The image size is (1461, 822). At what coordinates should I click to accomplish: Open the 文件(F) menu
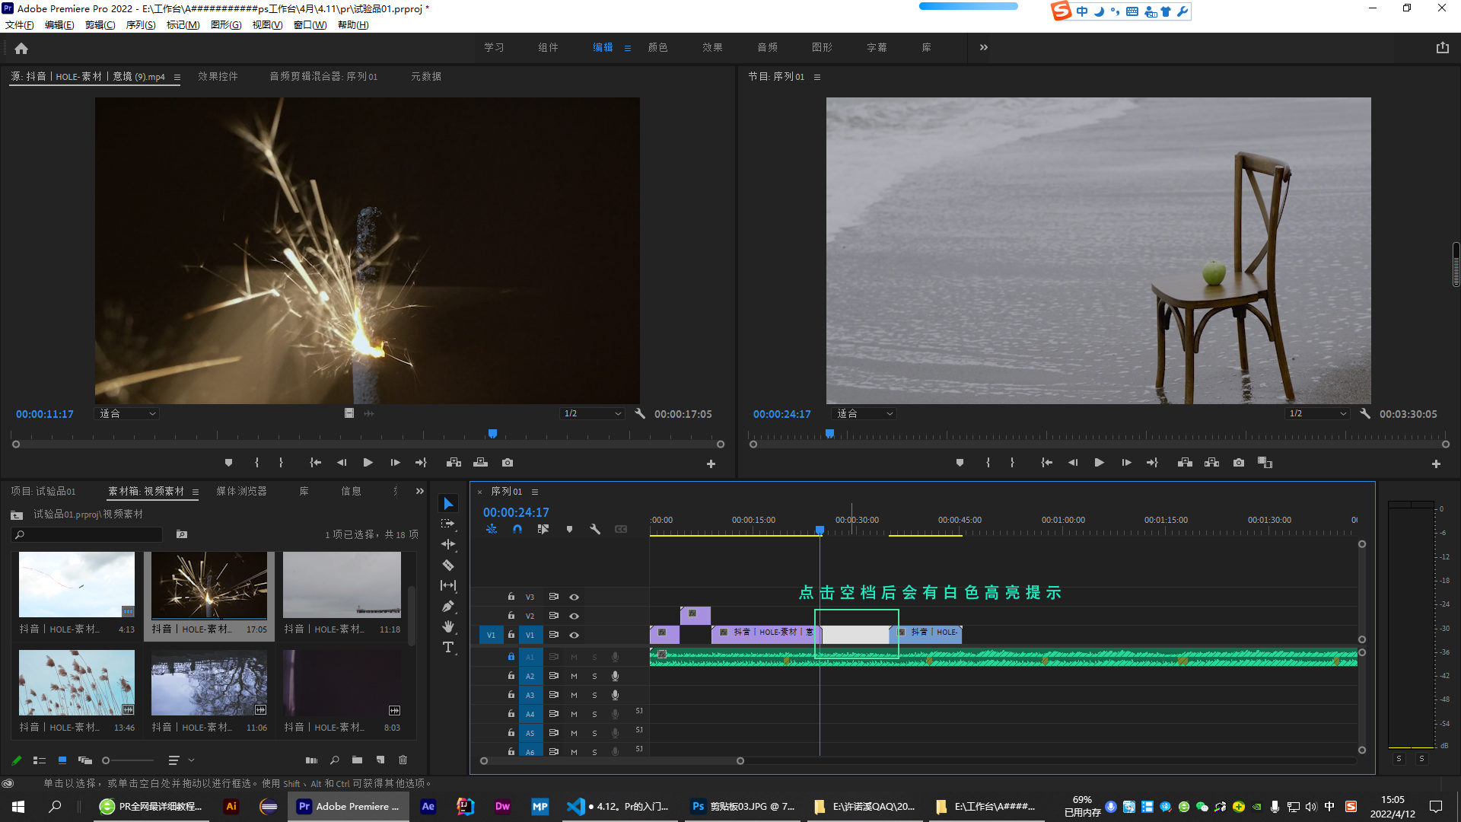pos(20,25)
